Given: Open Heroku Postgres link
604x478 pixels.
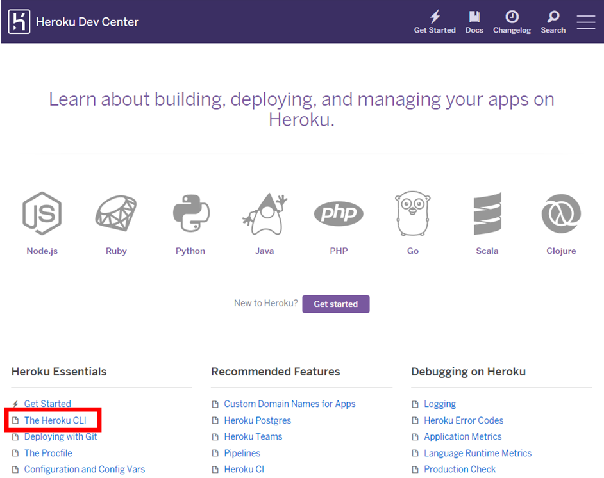Looking at the screenshot, I should 257,420.
